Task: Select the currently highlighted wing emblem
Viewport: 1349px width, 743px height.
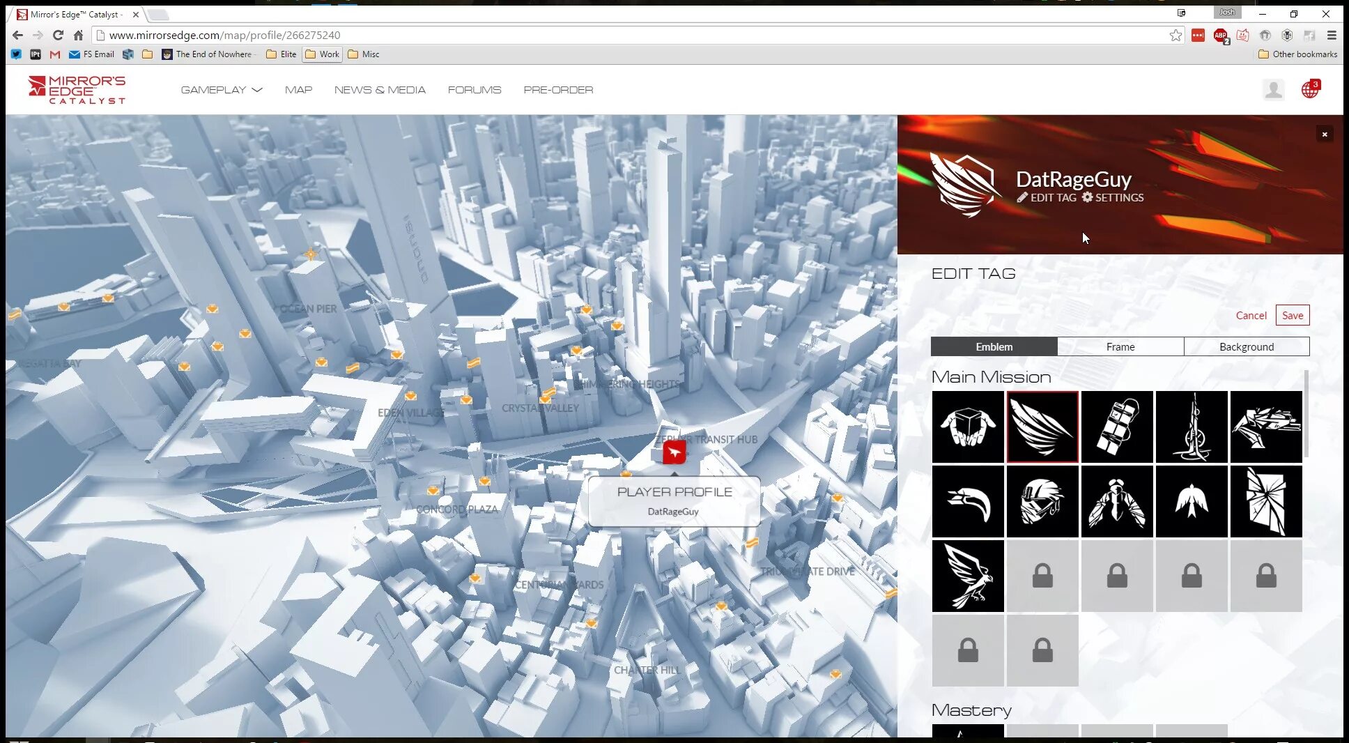Action: coord(1042,427)
